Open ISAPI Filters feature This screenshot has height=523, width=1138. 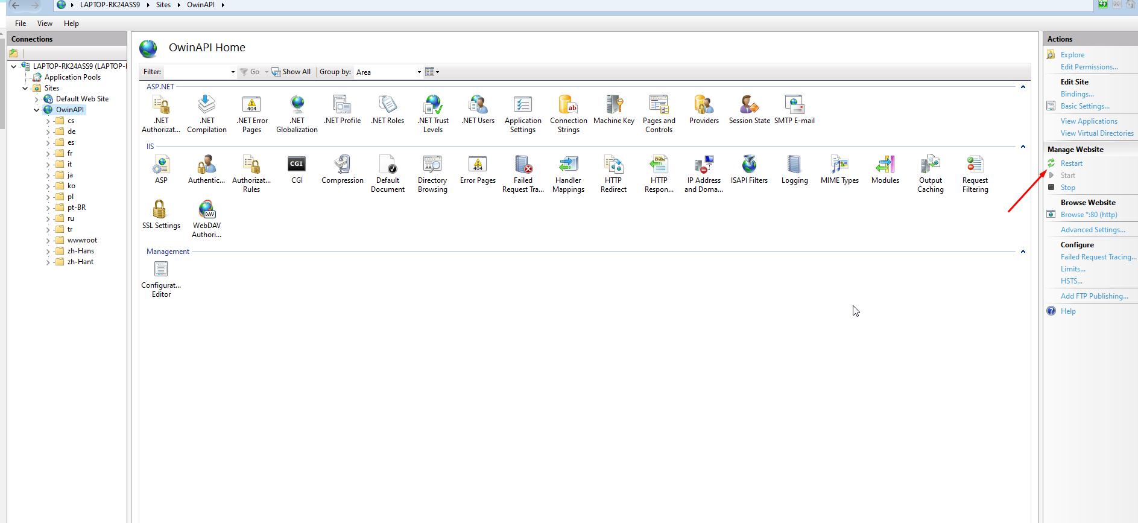click(749, 170)
